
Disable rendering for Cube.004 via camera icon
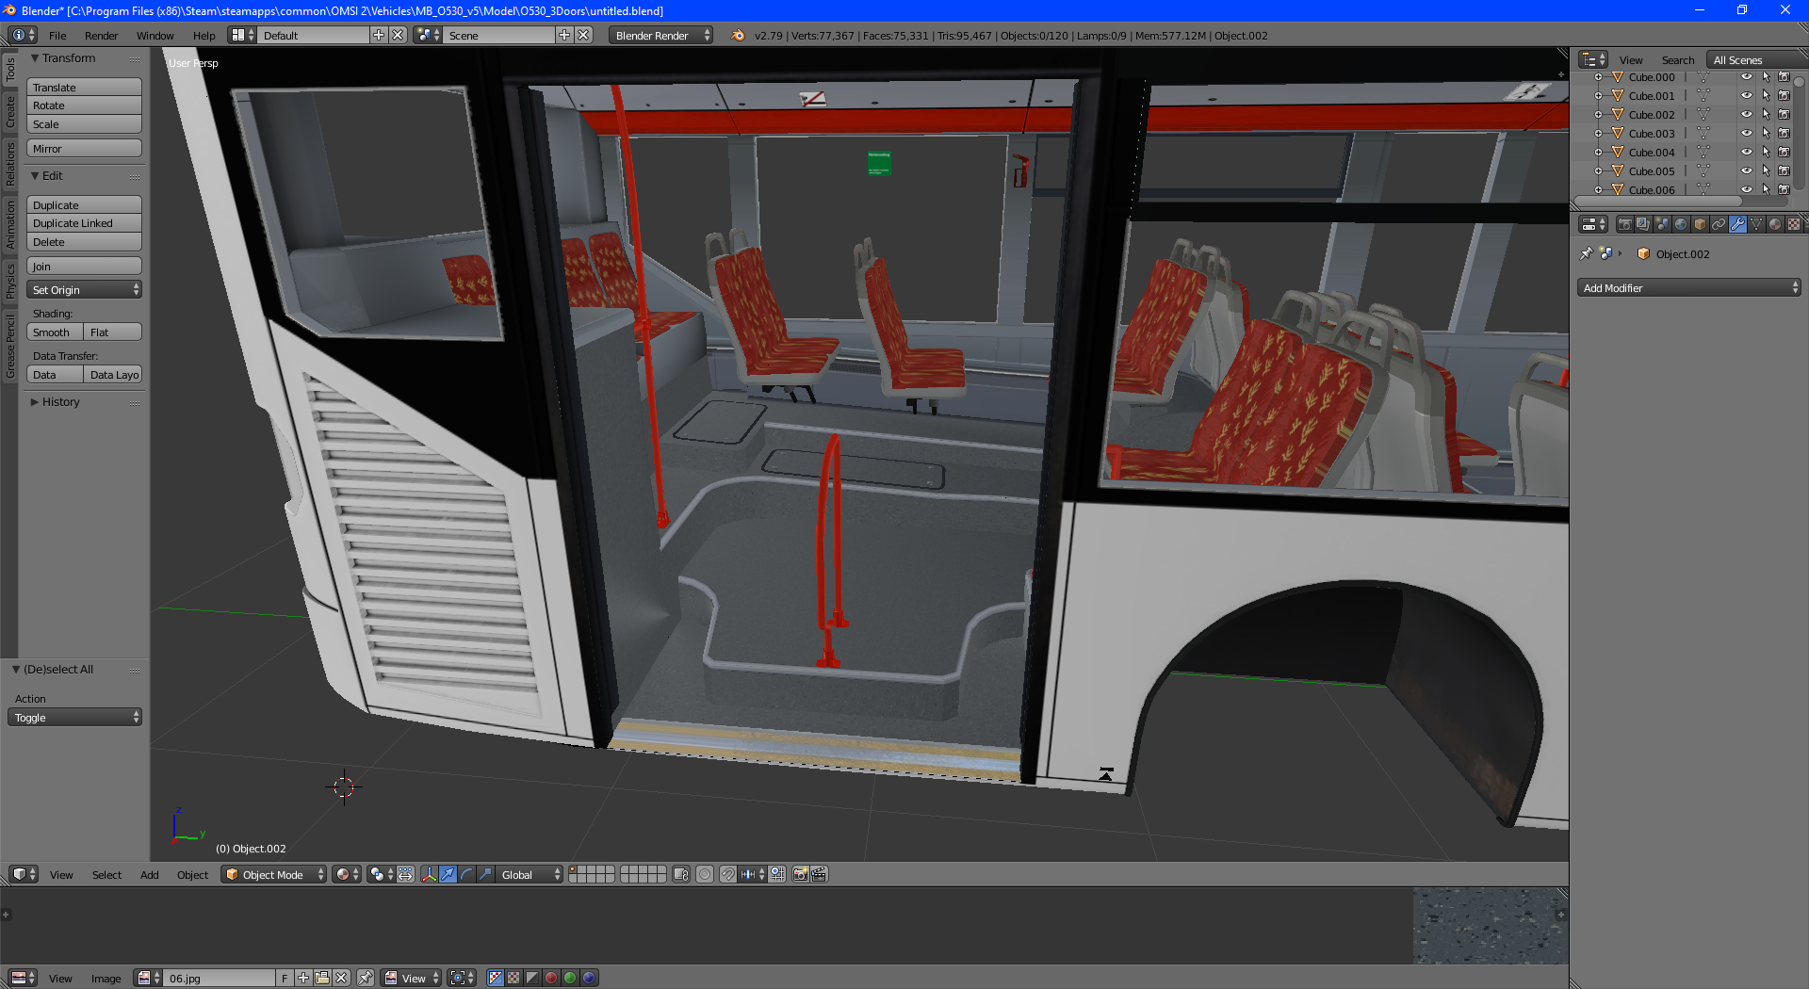click(1784, 153)
